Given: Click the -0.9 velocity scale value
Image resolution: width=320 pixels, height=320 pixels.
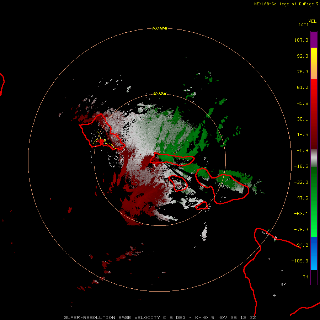Looking at the screenshot, I should 303,151.
